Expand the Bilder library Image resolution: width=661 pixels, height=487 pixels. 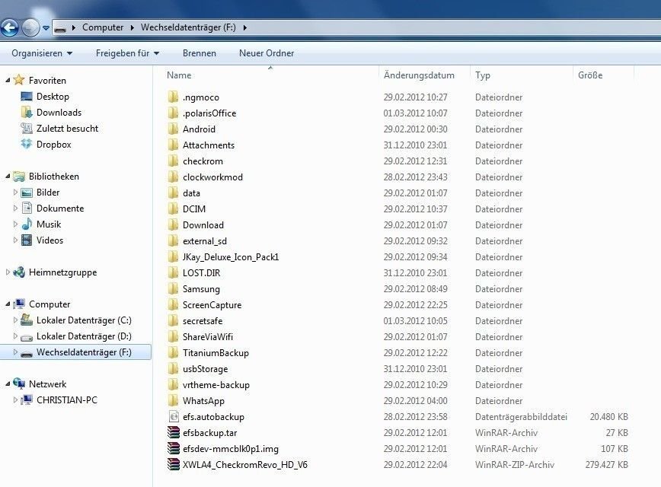coord(15,192)
